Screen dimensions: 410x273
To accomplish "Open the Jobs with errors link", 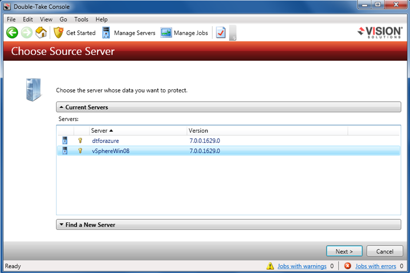I will click(375, 266).
